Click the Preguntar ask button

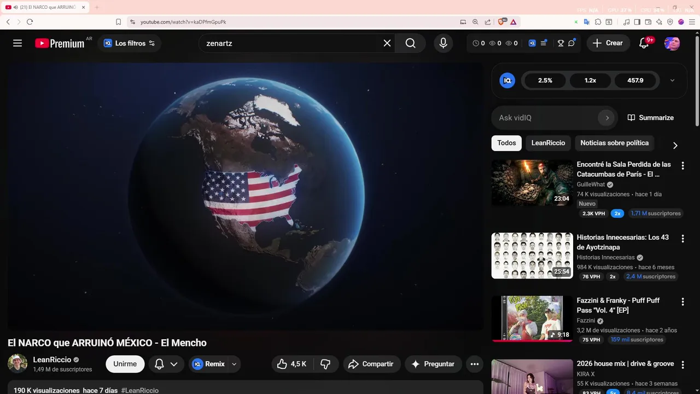[x=433, y=364]
